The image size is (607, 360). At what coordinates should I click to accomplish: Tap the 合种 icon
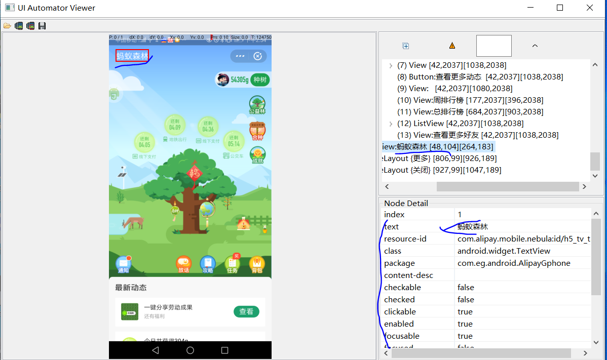[x=257, y=131]
